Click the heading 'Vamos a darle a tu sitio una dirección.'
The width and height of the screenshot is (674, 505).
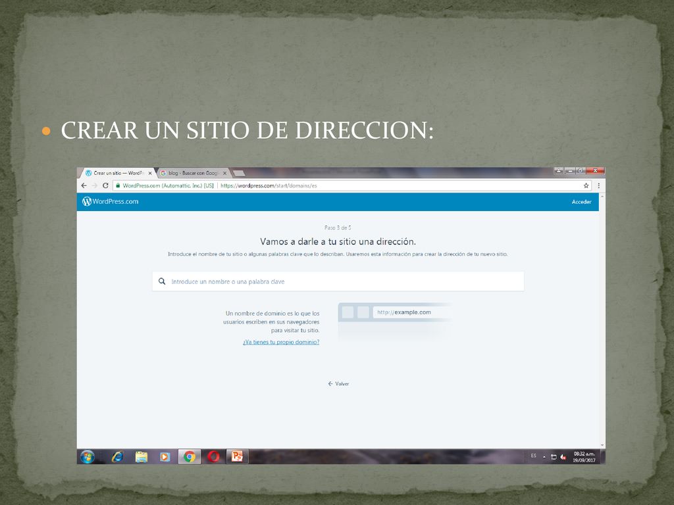click(x=338, y=241)
